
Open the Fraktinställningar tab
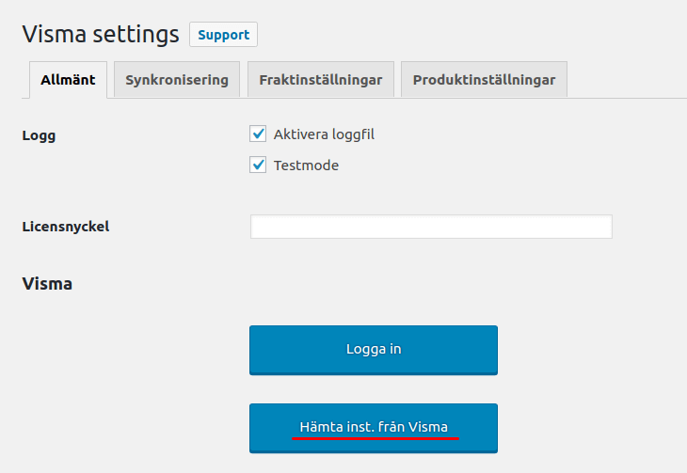[x=321, y=80]
